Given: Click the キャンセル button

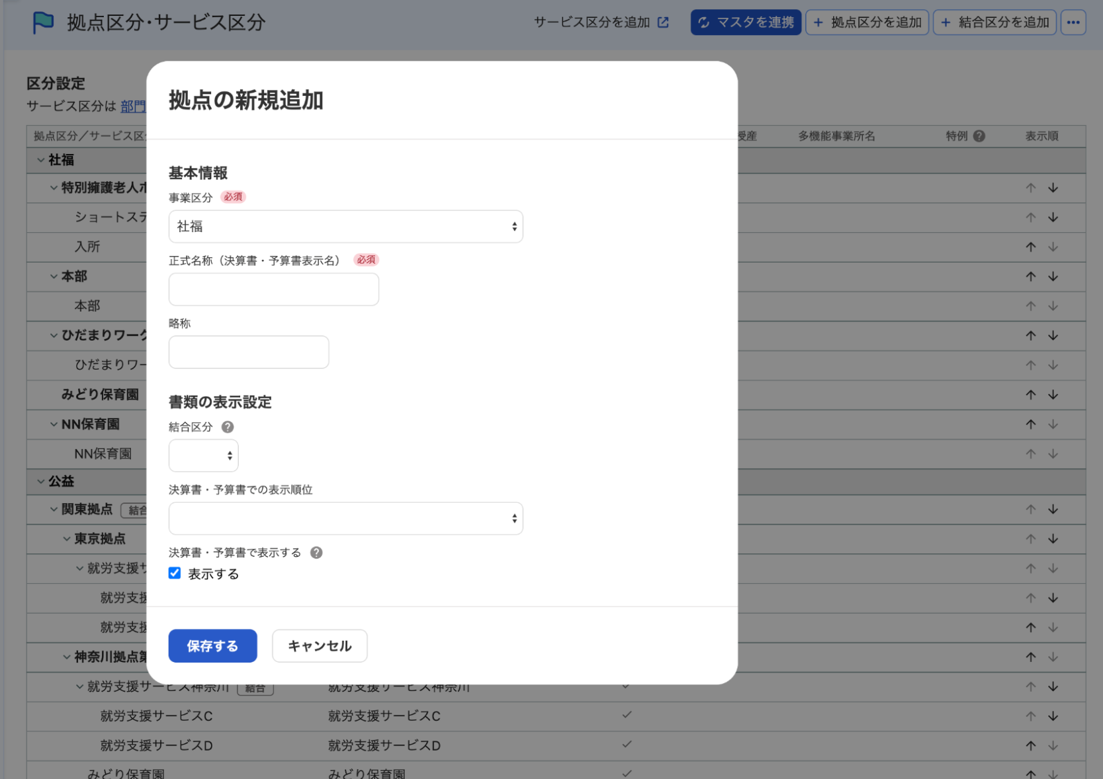Looking at the screenshot, I should pos(320,646).
